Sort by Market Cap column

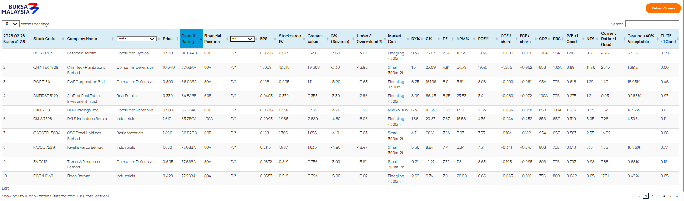[x=395, y=39]
